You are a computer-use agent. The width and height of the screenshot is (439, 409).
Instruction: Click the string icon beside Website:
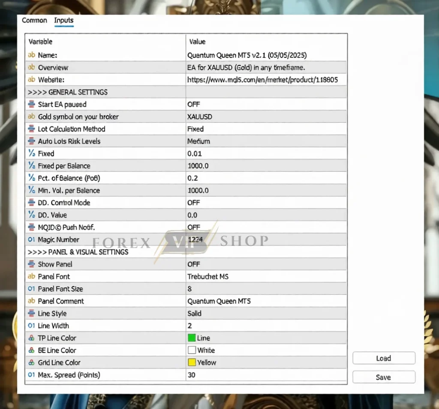coord(31,80)
